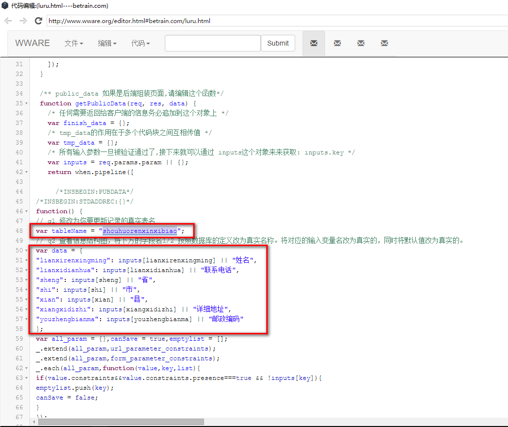Click the horizontal scrollbar left arrow
This screenshot has height=427, width=508.
pyautogui.click(x=34, y=422)
